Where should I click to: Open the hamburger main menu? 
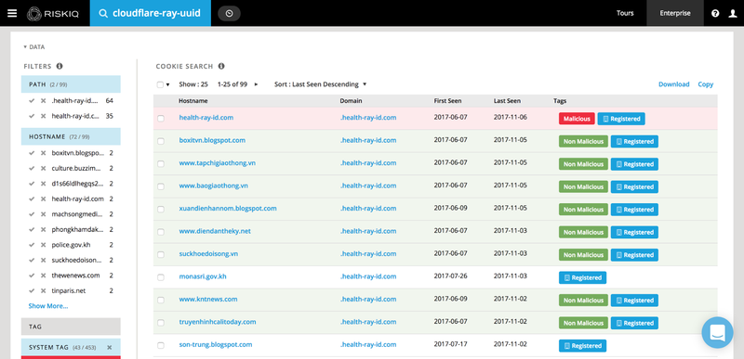(x=12, y=13)
